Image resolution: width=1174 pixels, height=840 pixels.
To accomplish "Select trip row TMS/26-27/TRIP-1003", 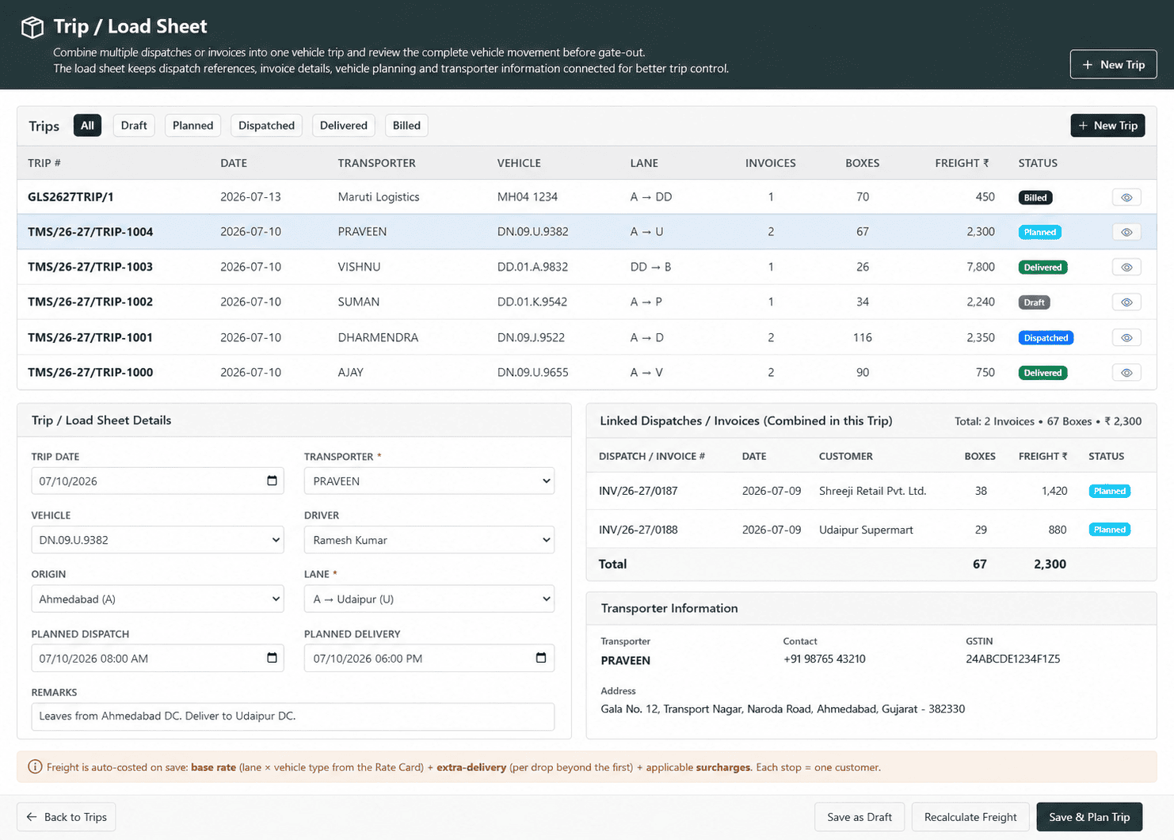I will [x=587, y=267].
